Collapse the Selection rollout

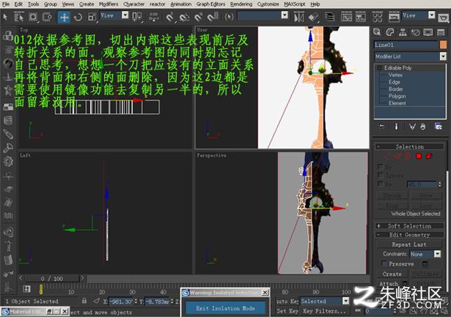pos(410,146)
